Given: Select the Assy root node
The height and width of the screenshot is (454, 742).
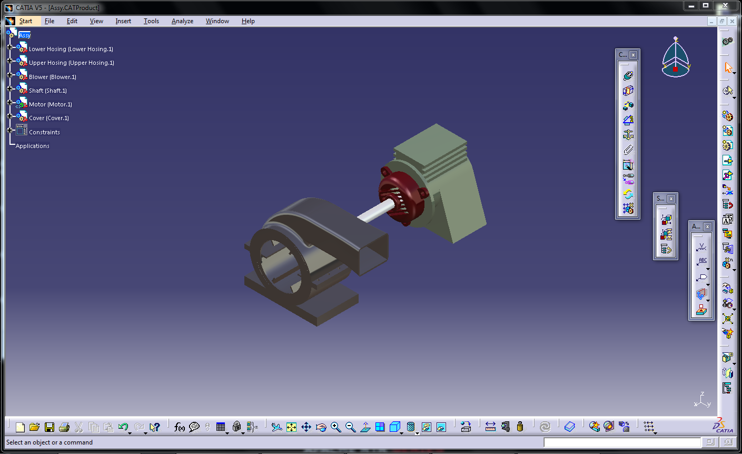Looking at the screenshot, I should coord(25,35).
